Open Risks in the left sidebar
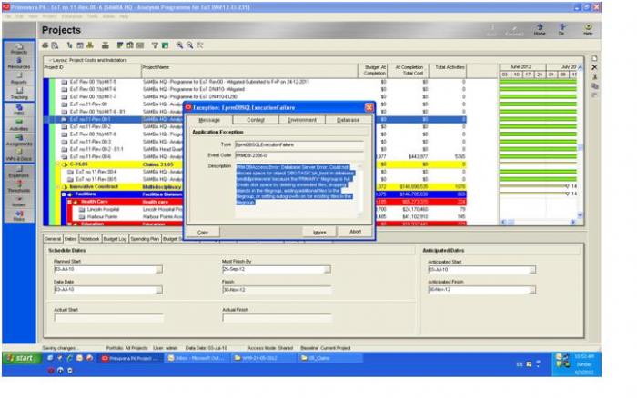The image size is (637, 398). click(x=19, y=216)
